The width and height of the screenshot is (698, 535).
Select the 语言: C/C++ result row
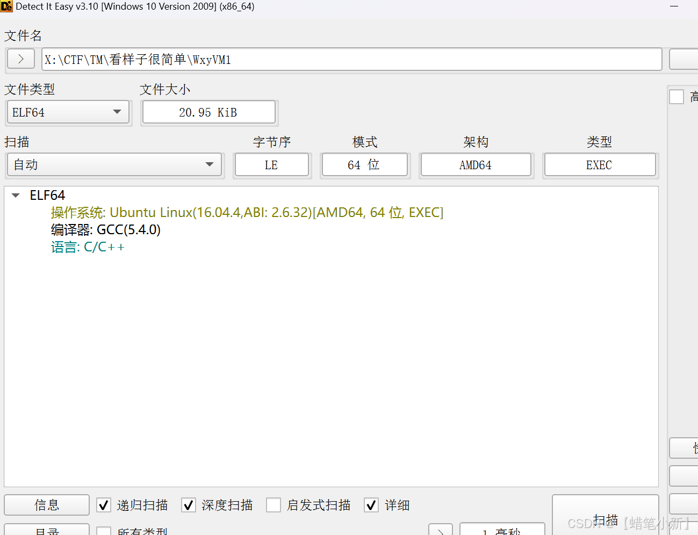click(x=88, y=247)
